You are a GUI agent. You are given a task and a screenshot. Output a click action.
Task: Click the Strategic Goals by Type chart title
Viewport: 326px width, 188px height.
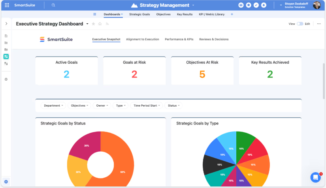197,123
